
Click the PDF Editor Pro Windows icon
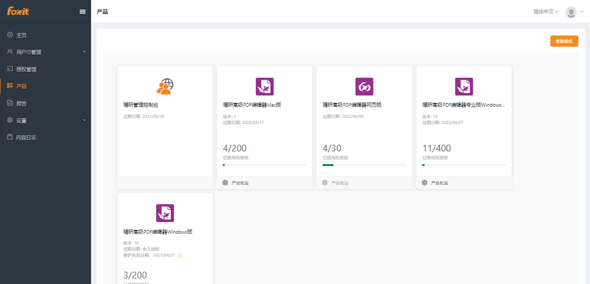464,86
